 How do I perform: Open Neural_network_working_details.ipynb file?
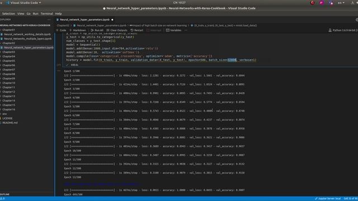tap(27, 34)
